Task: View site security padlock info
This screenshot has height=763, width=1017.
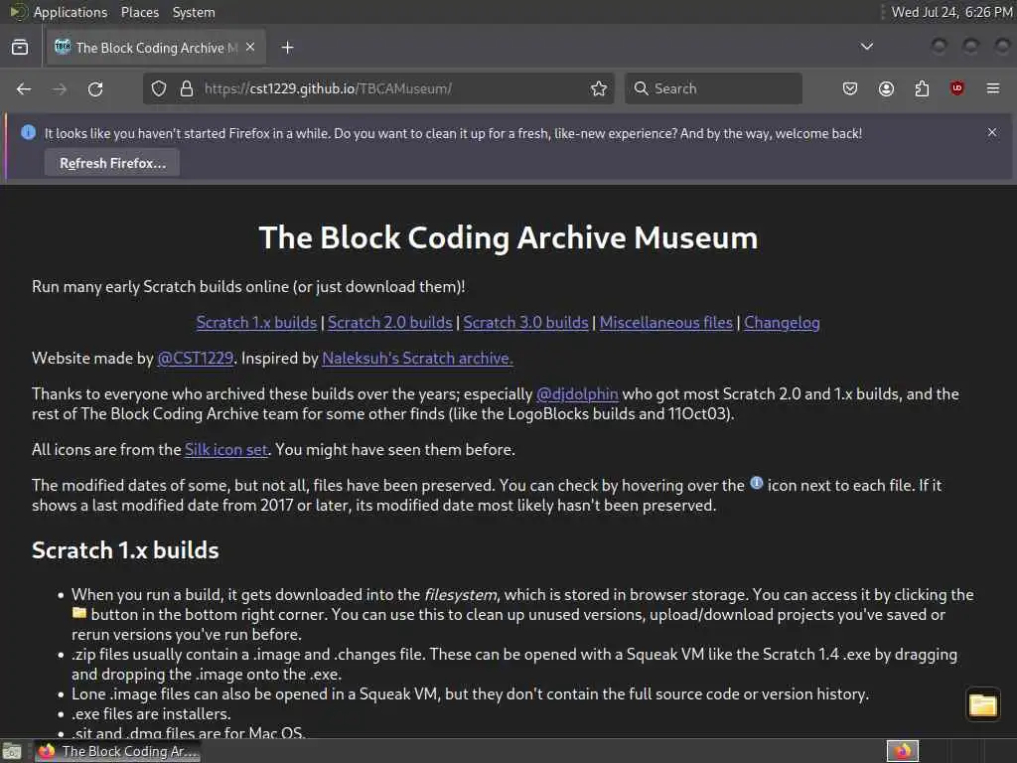Action: point(187,88)
